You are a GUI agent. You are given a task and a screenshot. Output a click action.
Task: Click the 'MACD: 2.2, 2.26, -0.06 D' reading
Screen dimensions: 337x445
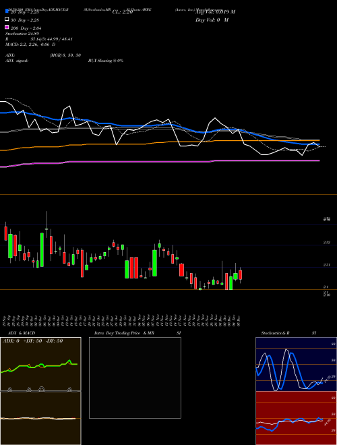point(30,44)
